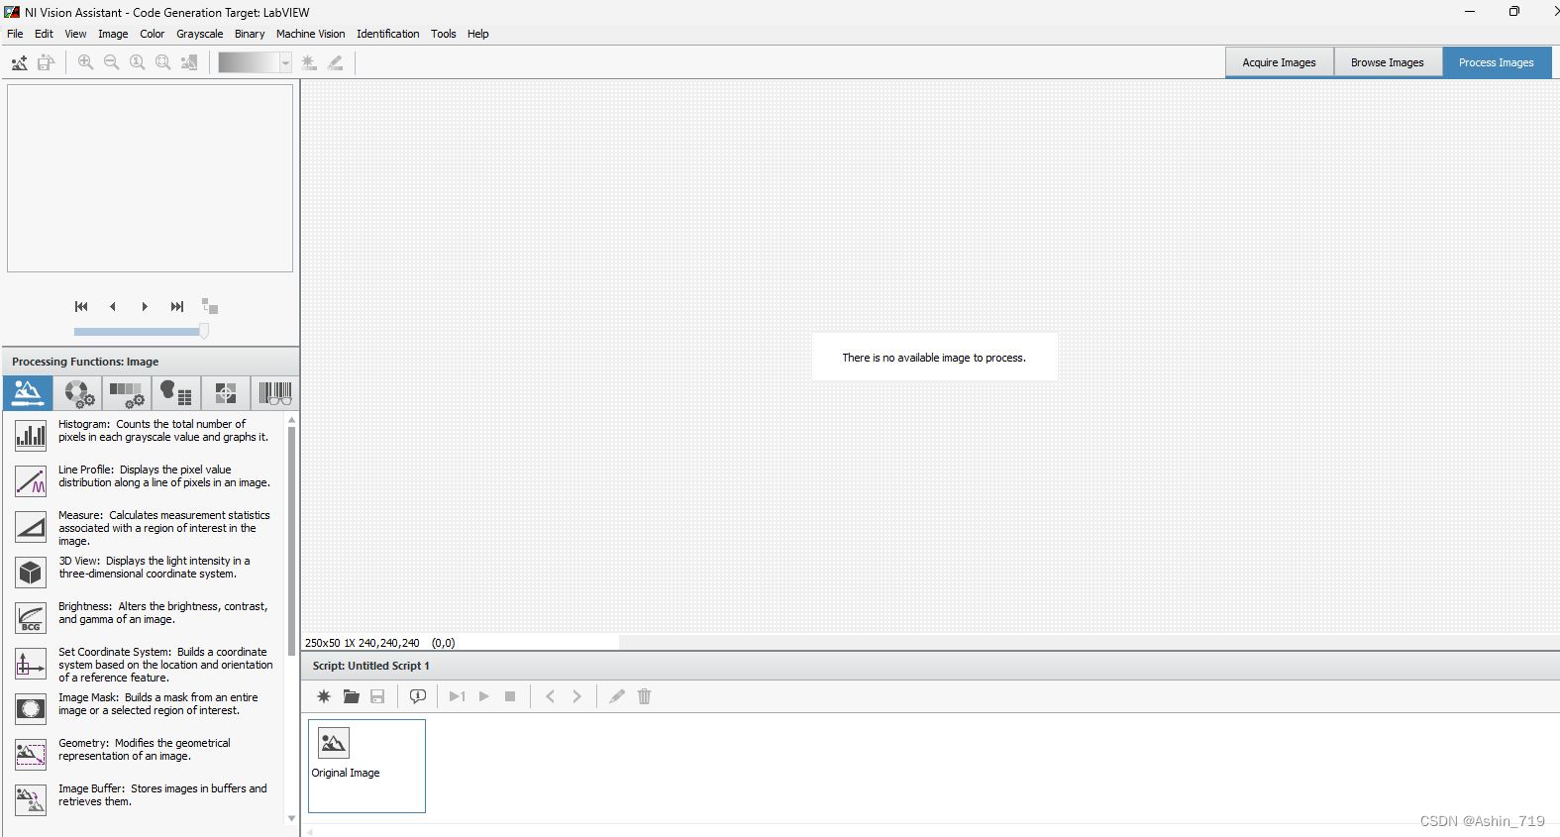Click the next script step arrow
The height and width of the screenshot is (837, 1560).
point(577,696)
